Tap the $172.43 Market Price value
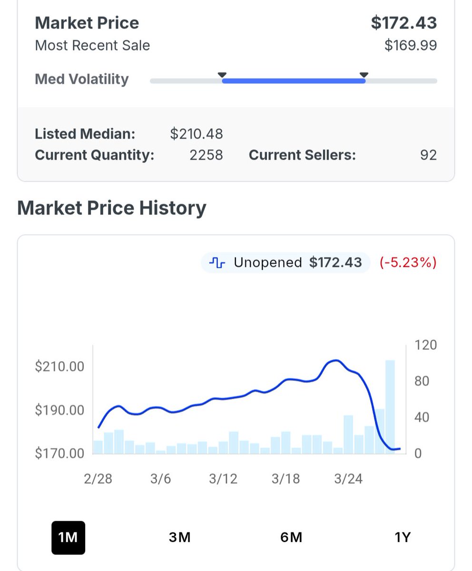The image size is (472, 571). coord(403,23)
